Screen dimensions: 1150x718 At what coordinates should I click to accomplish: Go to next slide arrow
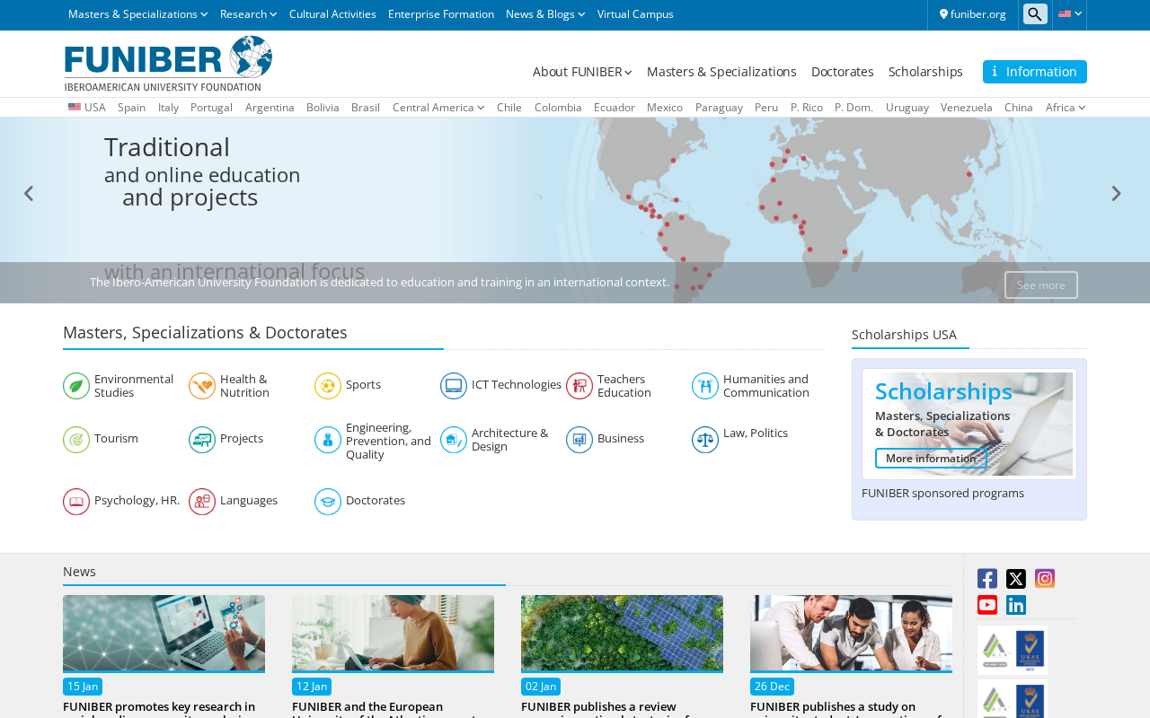[1116, 194]
